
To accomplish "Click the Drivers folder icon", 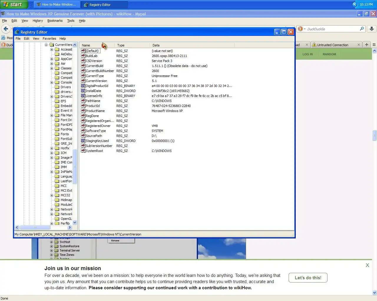I will pos(57,87).
